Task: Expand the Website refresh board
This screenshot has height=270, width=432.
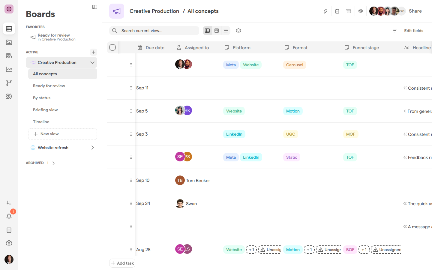Action: [92, 148]
